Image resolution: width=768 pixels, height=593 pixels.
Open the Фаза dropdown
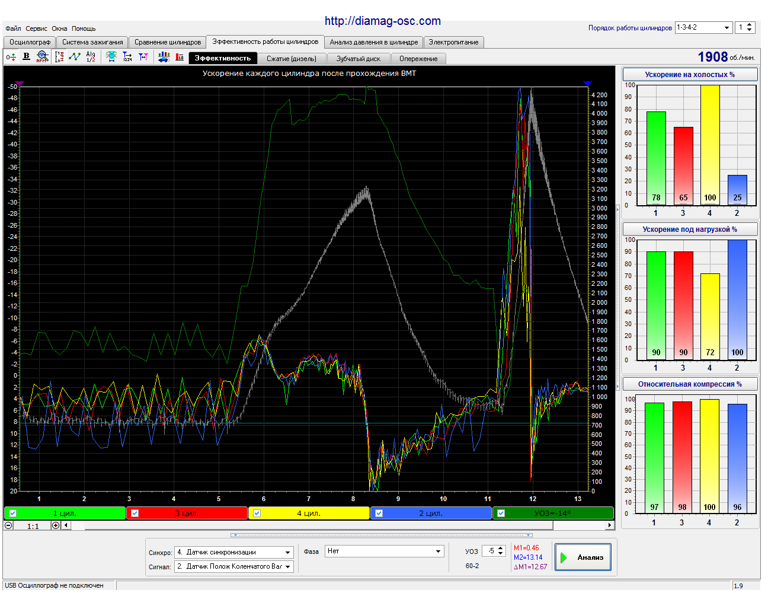point(385,551)
